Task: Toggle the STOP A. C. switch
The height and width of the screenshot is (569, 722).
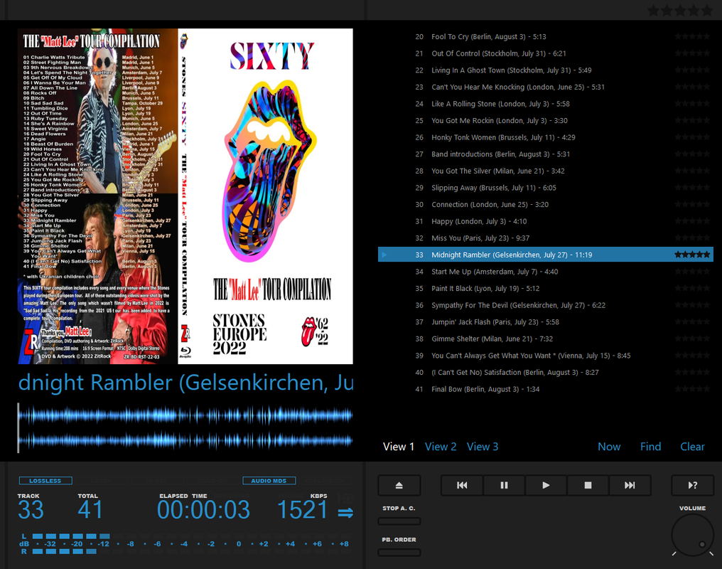Action: (x=399, y=521)
